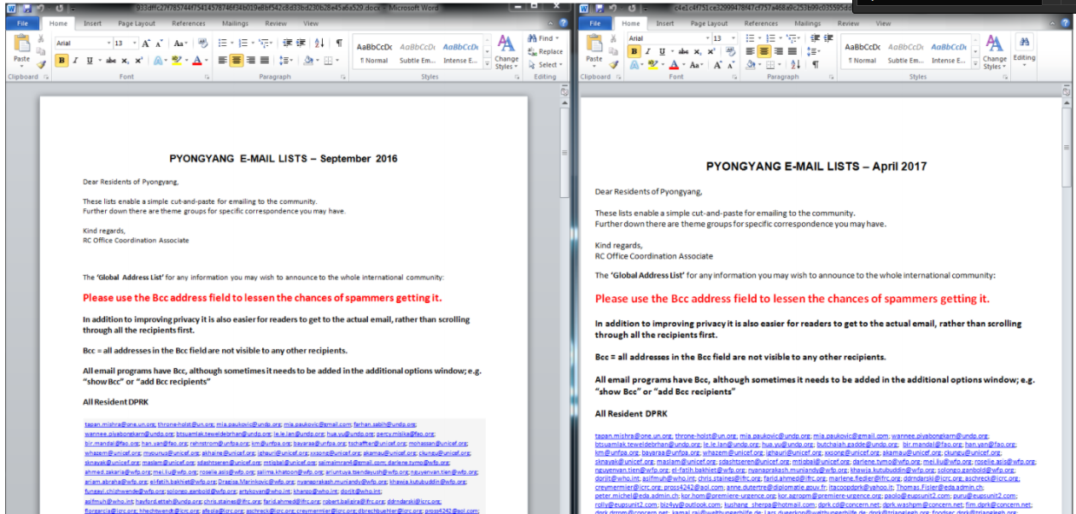Toggle paragraph marks display in the left window
The image size is (1076, 514).
click(339, 43)
